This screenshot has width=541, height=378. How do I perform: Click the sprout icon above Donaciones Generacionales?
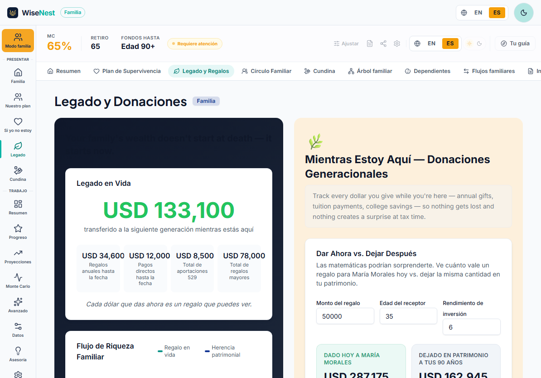pyautogui.click(x=315, y=141)
